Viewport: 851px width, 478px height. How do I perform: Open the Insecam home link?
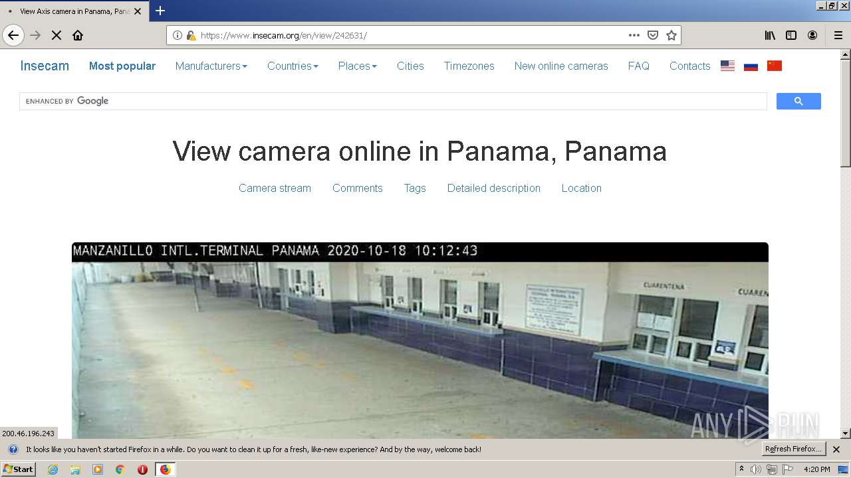point(45,66)
